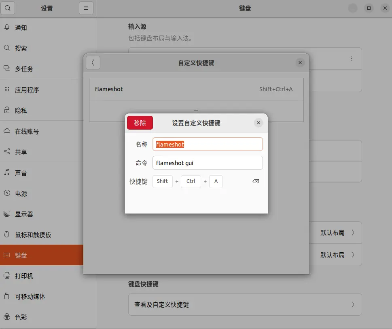Screen dimensions: 392x329
Task: Click the 色彩 color icon
Action: [x=7, y=317]
